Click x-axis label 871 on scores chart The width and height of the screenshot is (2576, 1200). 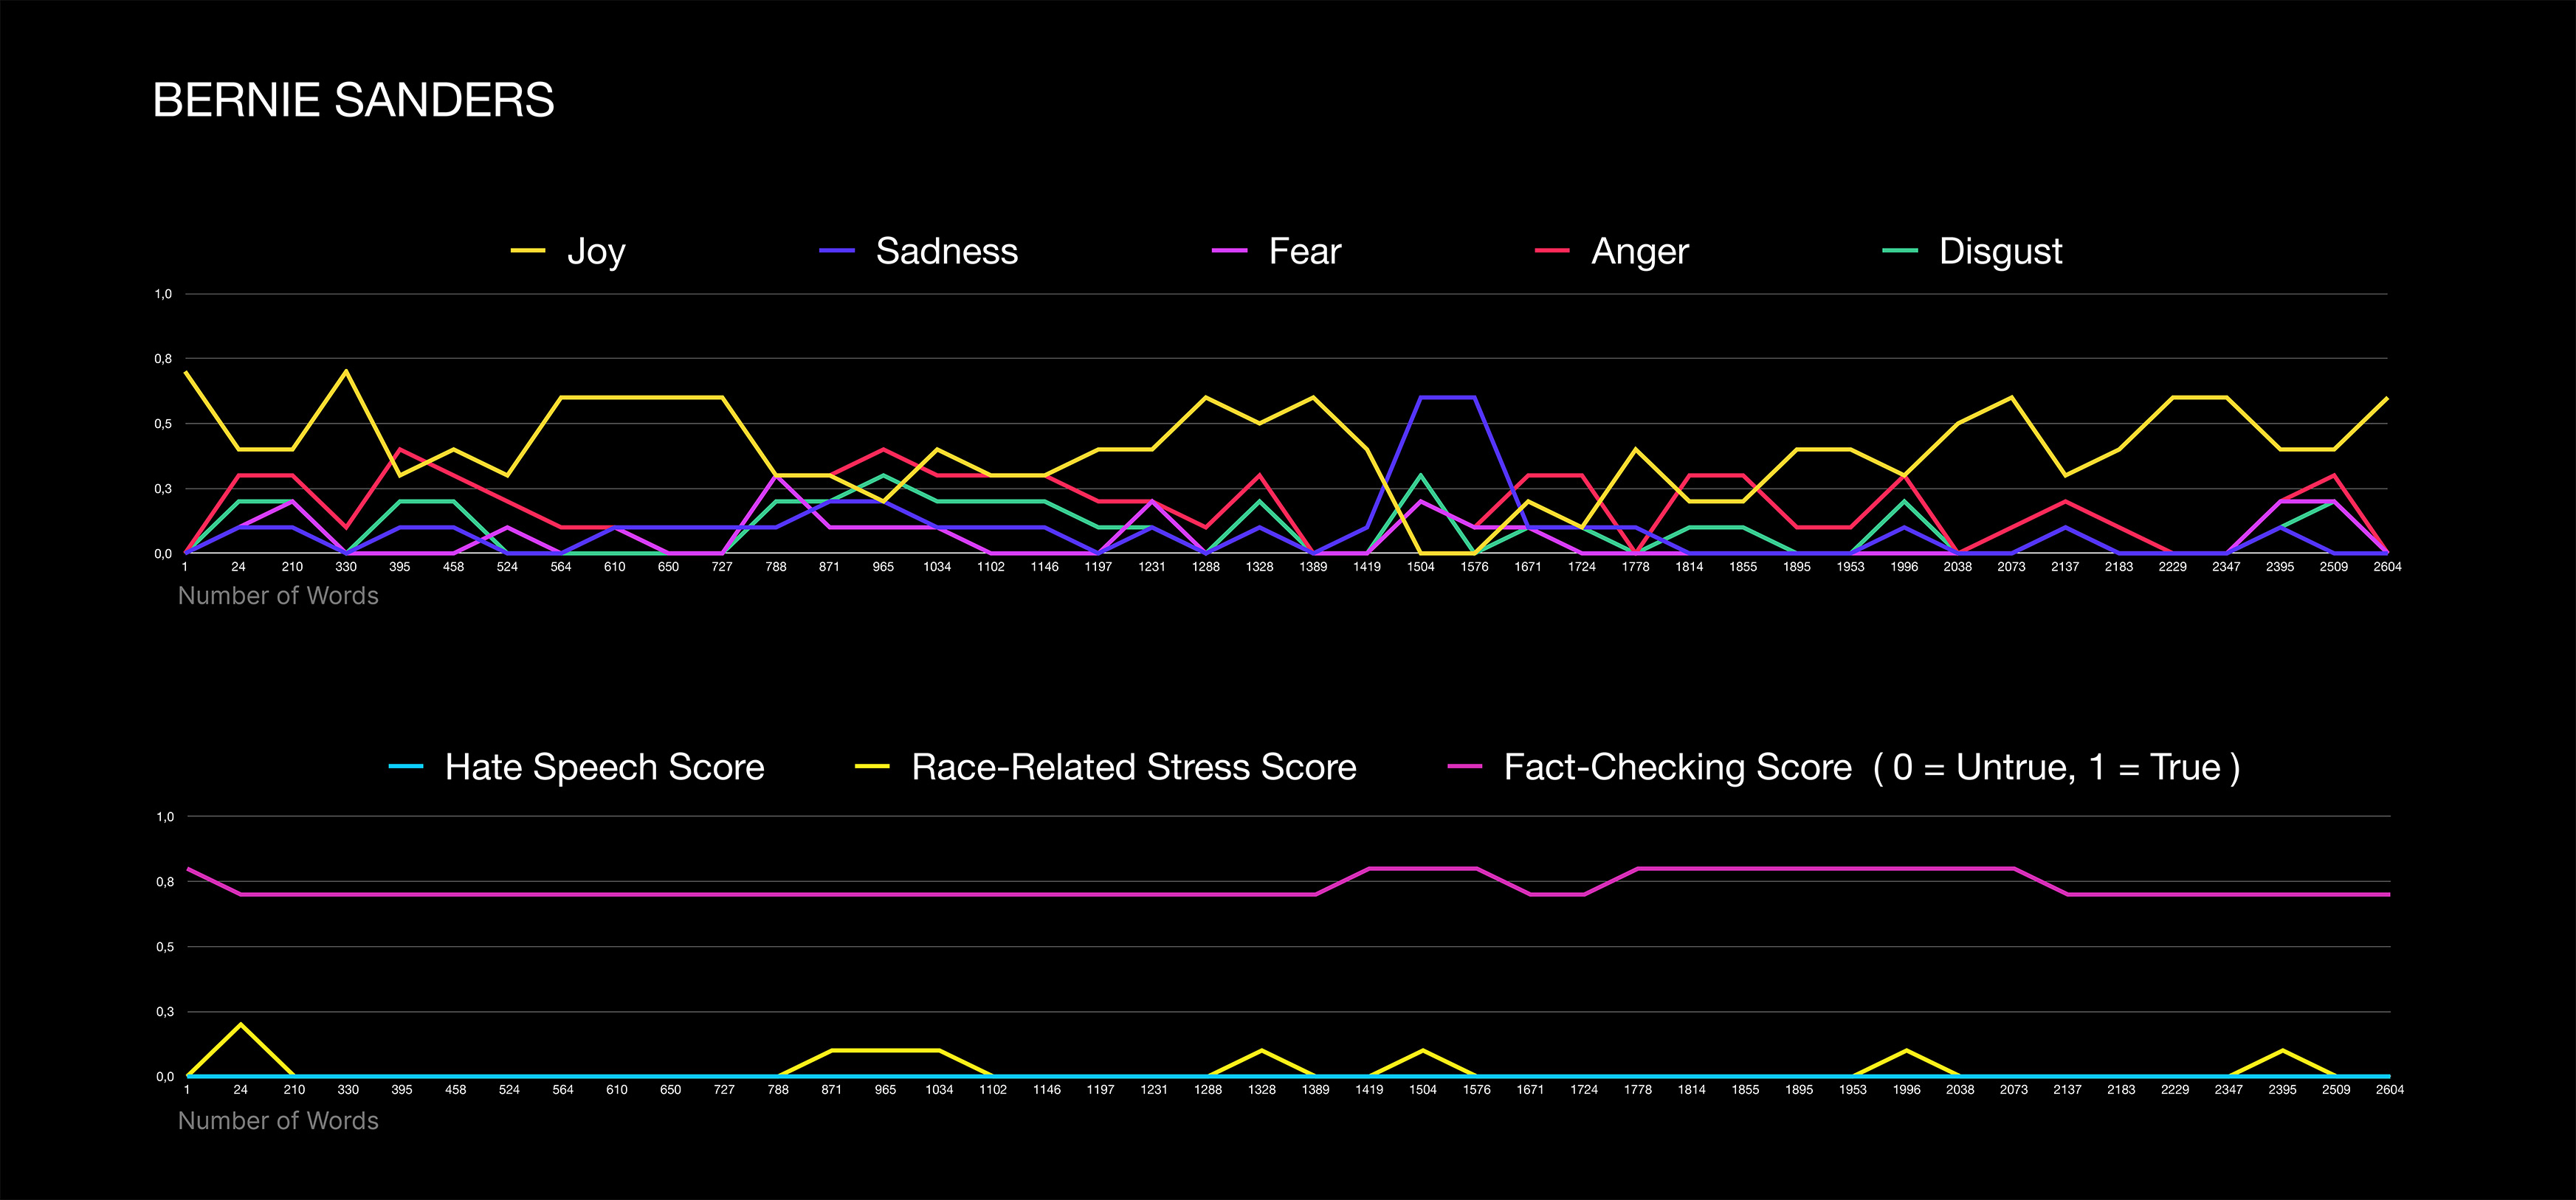pyautogui.click(x=831, y=1090)
